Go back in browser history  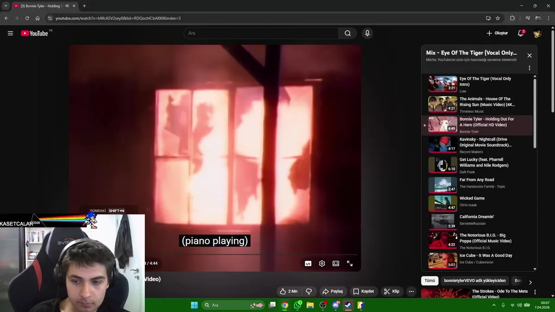tap(6, 18)
